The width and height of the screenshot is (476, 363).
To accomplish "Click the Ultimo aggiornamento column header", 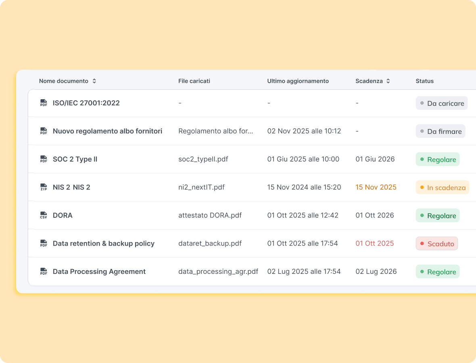I will pyautogui.click(x=298, y=81).
